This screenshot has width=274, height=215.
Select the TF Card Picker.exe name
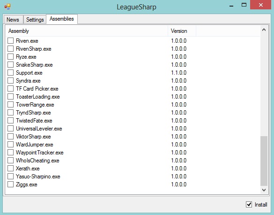(37, 89)
